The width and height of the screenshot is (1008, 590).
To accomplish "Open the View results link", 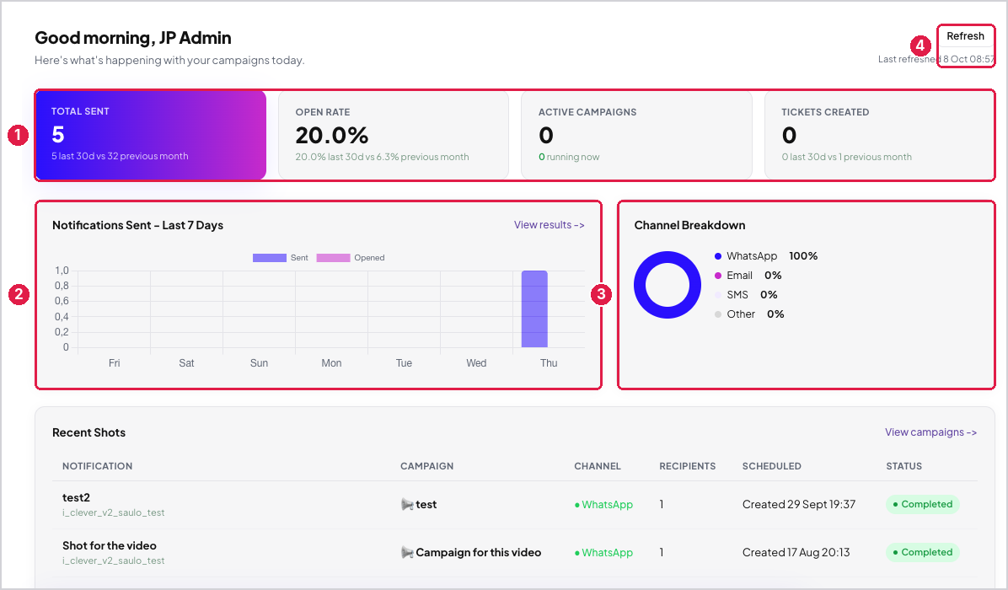I will 549,225.
